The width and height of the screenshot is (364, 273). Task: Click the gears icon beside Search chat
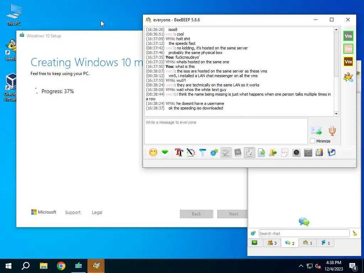pos(253,233)
